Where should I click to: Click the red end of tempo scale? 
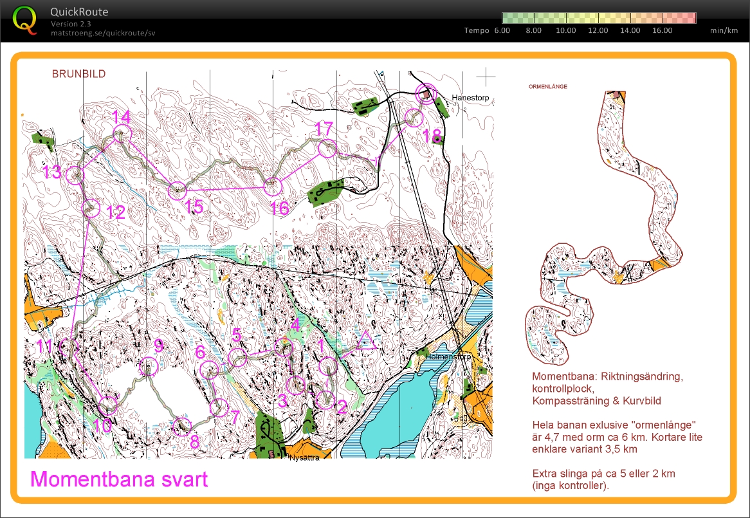click(x=680, y=18)
